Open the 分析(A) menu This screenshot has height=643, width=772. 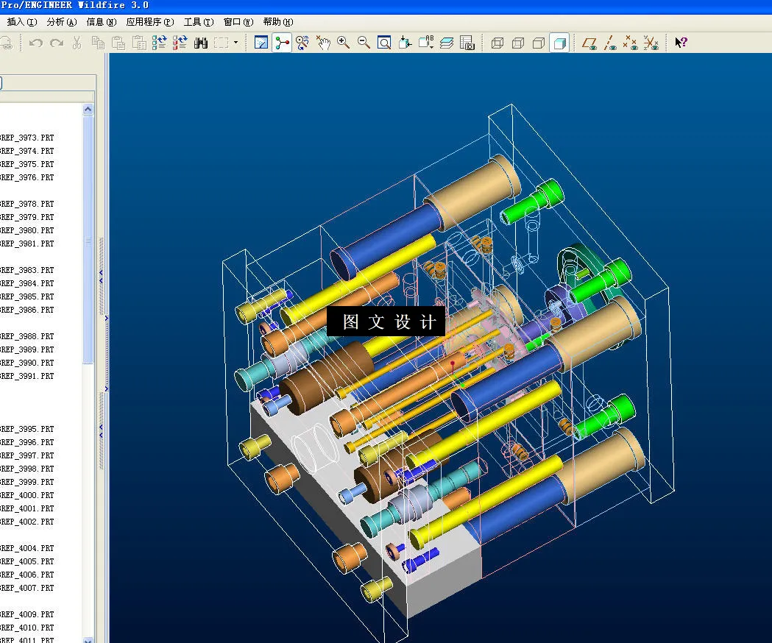(x=62, y=22)
